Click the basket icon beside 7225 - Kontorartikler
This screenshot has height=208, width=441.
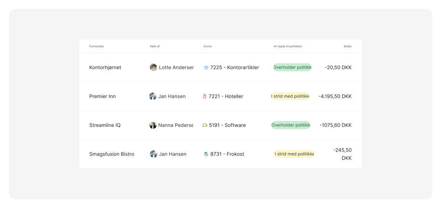coord(206,68)
